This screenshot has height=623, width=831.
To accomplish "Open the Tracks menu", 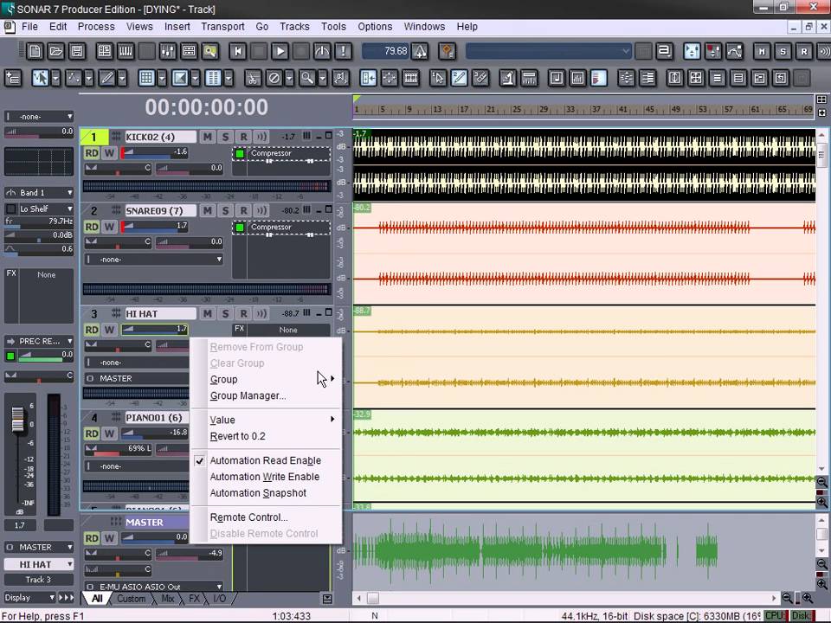I will (x=294, y=27).
